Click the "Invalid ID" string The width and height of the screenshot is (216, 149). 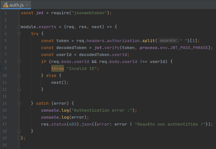(x=82, y=69)
